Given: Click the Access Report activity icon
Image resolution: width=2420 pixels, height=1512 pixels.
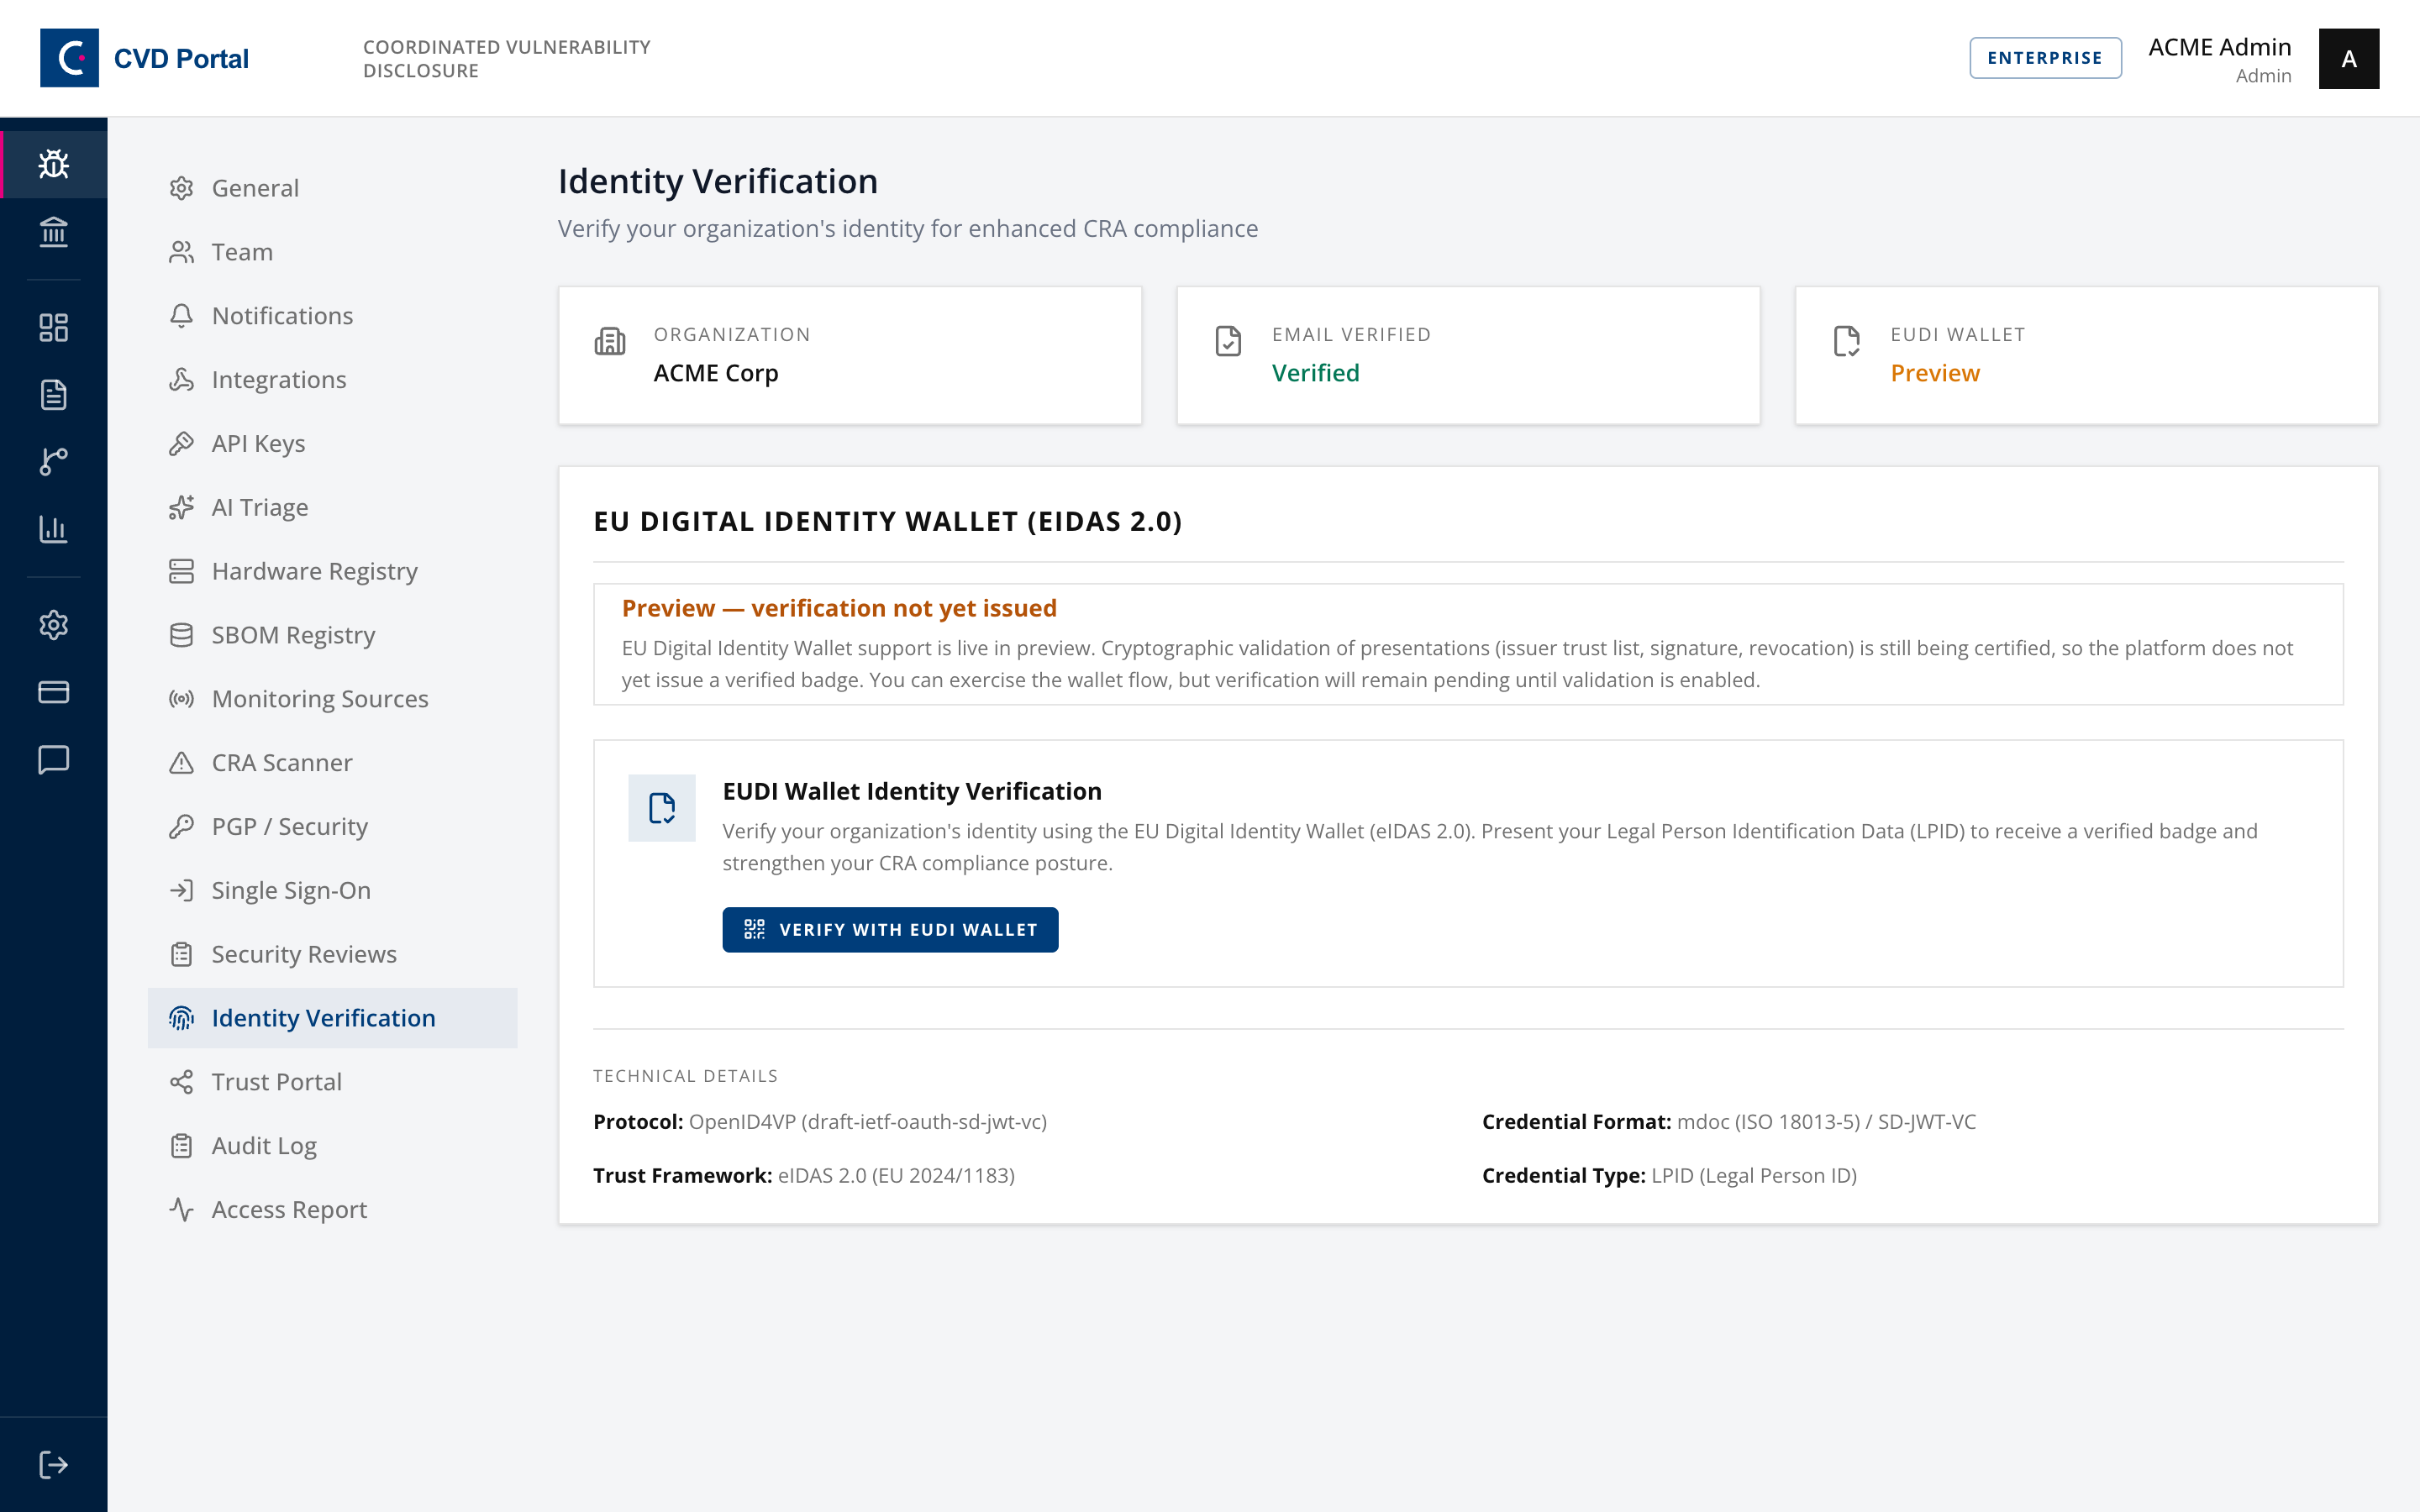Looking at the screenshot, I should coord(181,1210).
